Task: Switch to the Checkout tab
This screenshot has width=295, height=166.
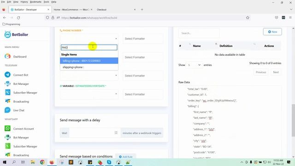Action: tap(101, 9)
